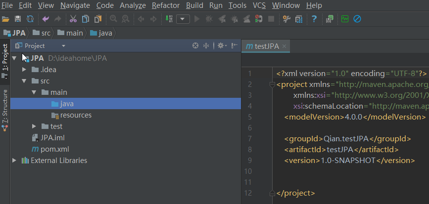
Task: Open the Refactor menu
Action: tap(166, 5)
